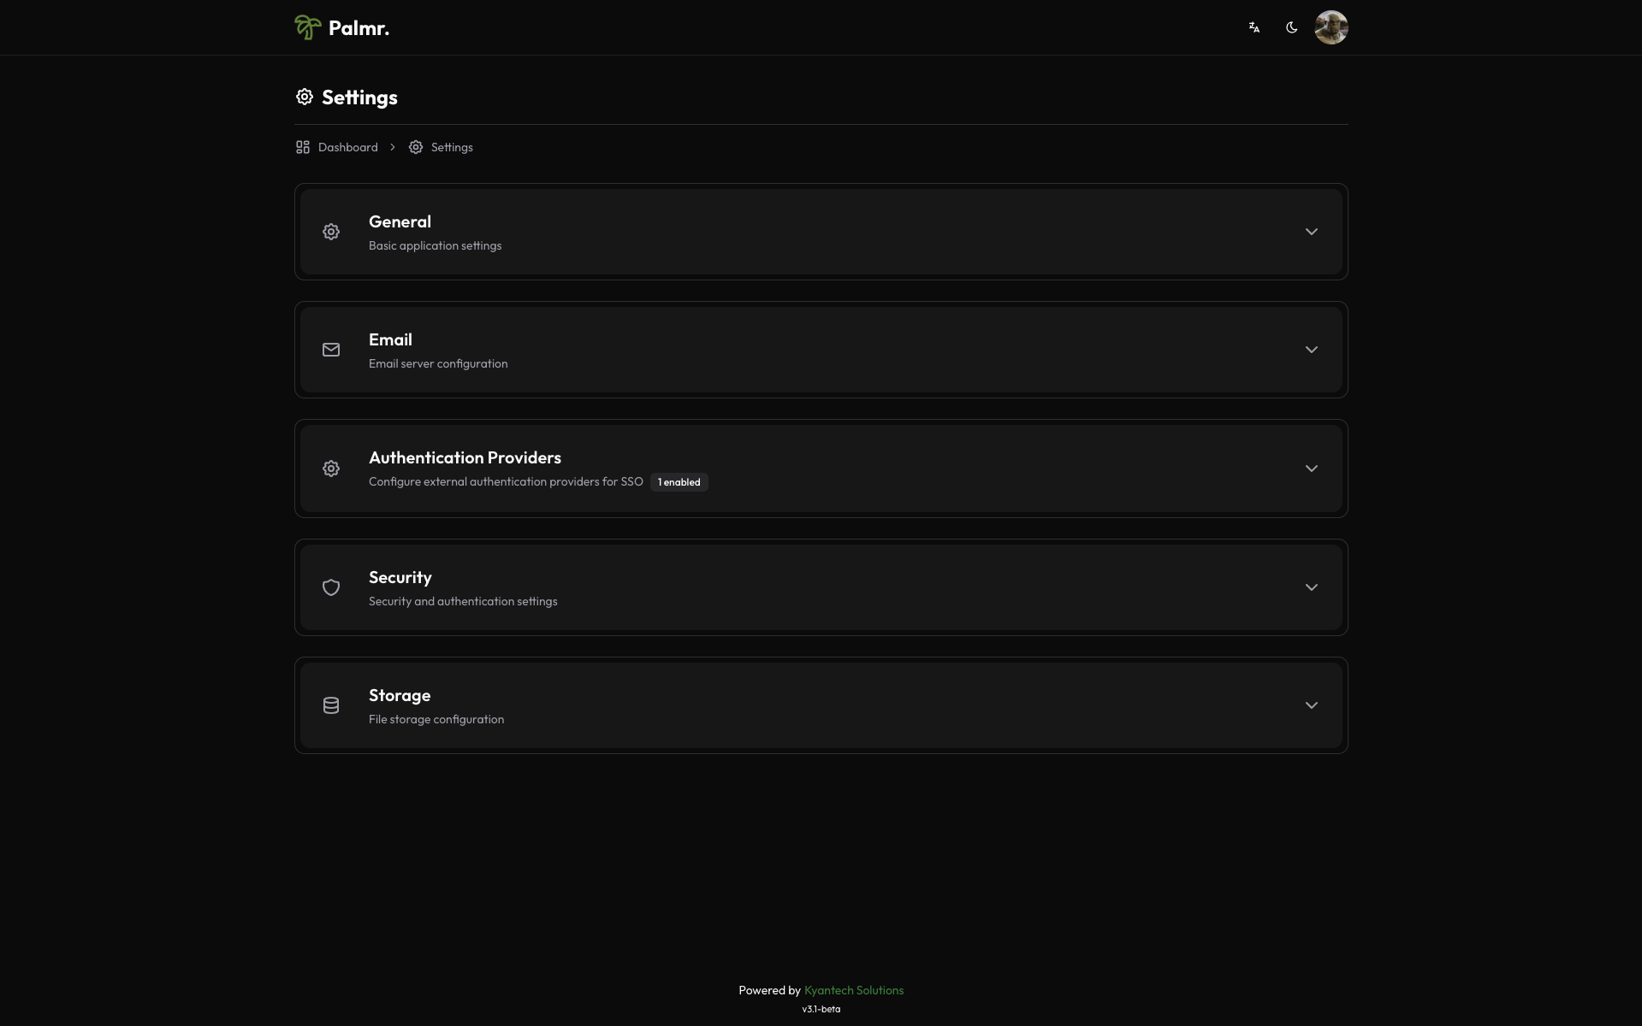
Task: Click the envelope icon in Email section
Action: 331,350
